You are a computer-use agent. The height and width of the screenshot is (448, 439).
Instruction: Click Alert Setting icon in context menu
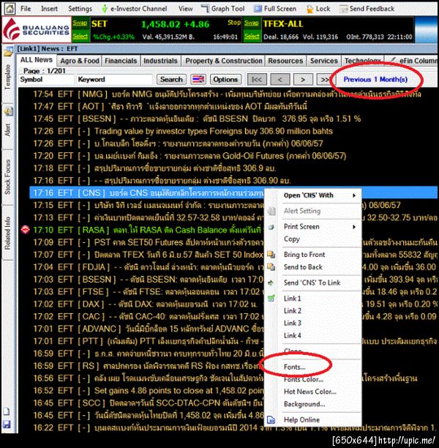(271, 211)
